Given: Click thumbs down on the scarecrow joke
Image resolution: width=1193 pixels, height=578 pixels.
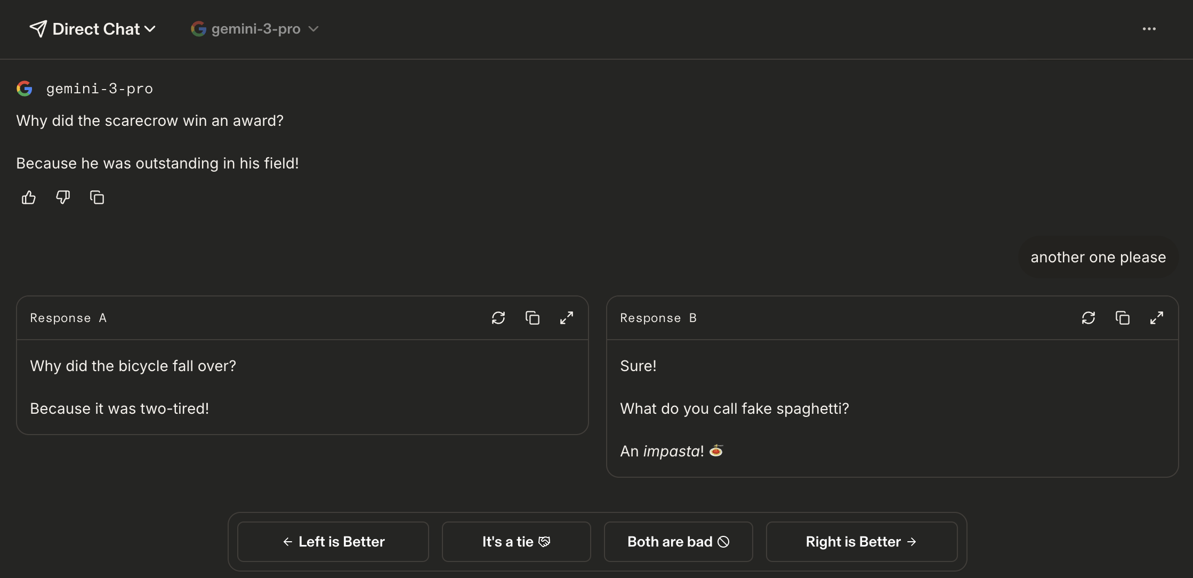Looking at the screenshot, I should pos(63,198).
